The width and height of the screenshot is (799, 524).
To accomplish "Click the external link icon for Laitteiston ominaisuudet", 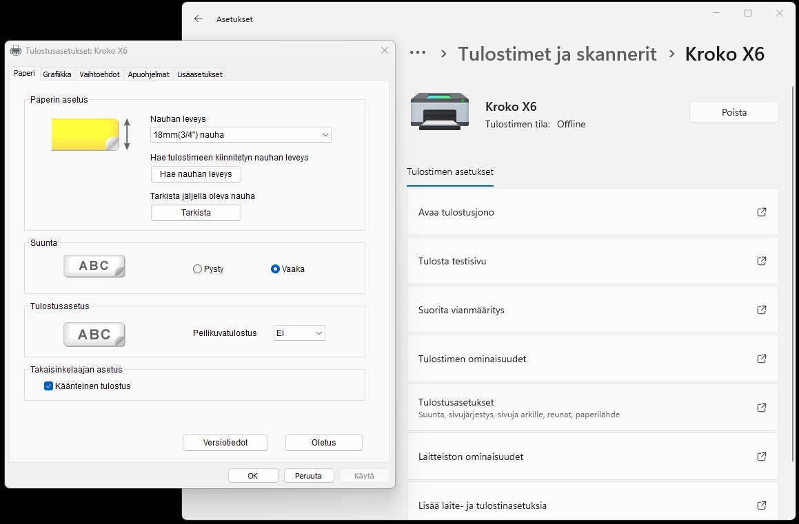I will (761, 457).
